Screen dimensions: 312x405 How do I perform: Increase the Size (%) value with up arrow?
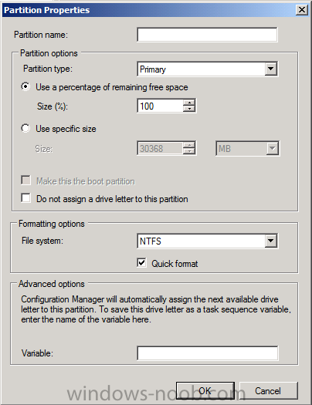[x=189, y=103]
